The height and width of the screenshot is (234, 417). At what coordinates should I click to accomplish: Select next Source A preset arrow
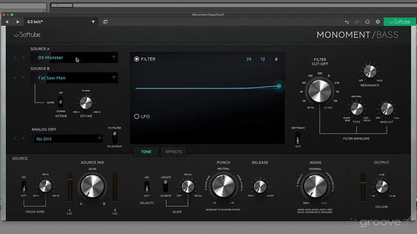click(23, 58)
